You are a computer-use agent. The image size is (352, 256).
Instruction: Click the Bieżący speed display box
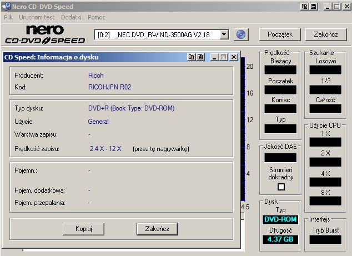coord(280,70)
